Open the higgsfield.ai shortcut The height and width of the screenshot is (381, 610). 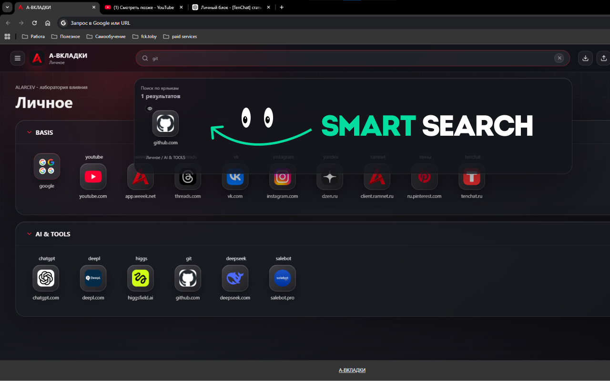(x=140, y=278)
